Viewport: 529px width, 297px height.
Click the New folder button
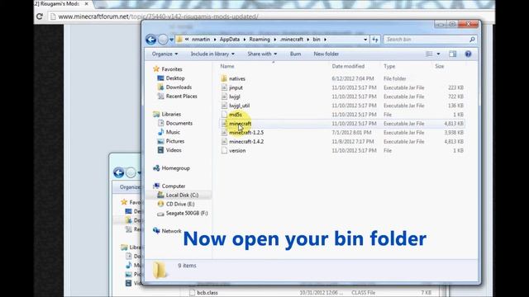[x=326, y=54]
